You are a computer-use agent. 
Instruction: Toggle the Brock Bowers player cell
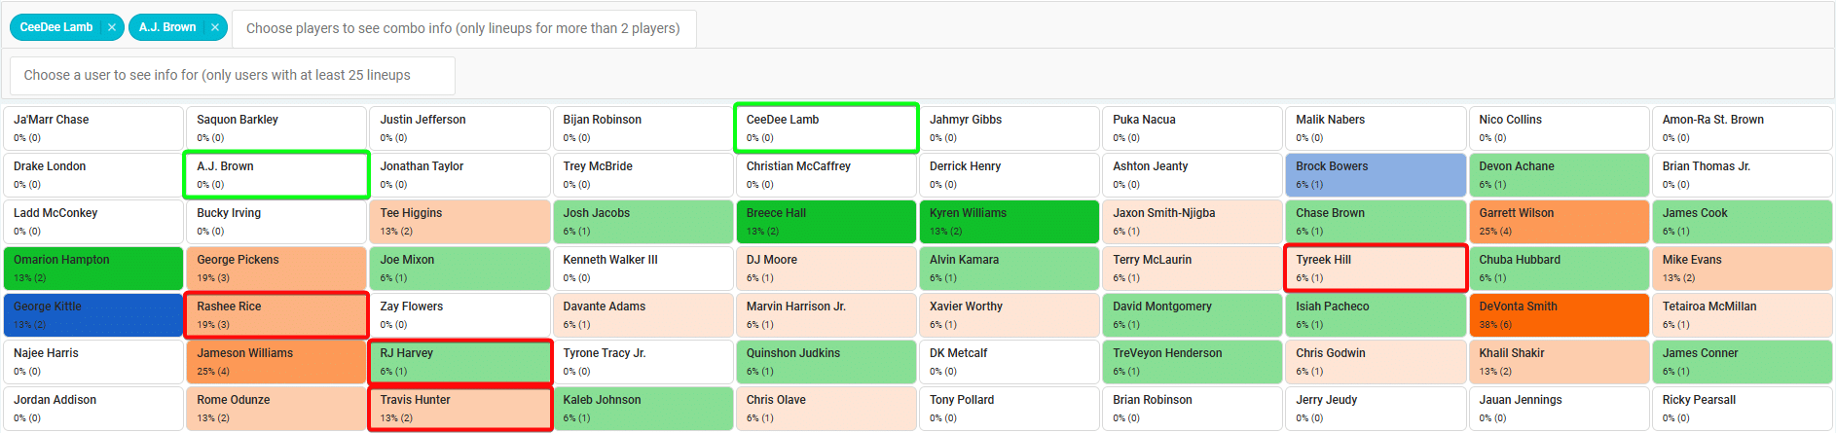point(1375,175)
